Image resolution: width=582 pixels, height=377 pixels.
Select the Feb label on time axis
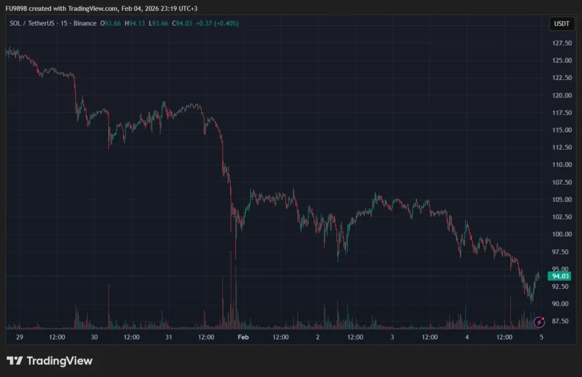coord(243,337)
